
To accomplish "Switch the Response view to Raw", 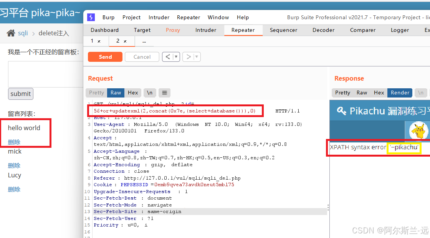I will [362, 93].
